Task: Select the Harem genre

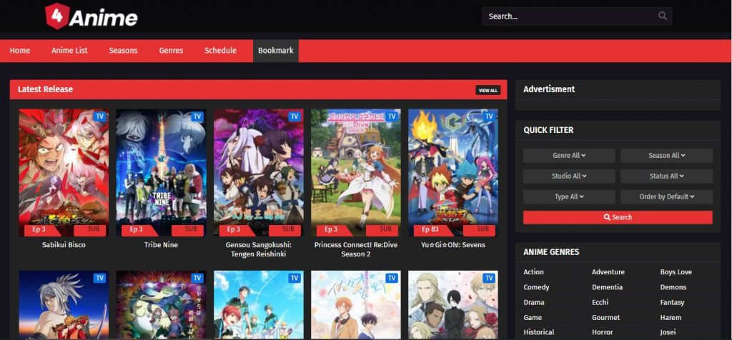Action: click(x=671, y=318)
